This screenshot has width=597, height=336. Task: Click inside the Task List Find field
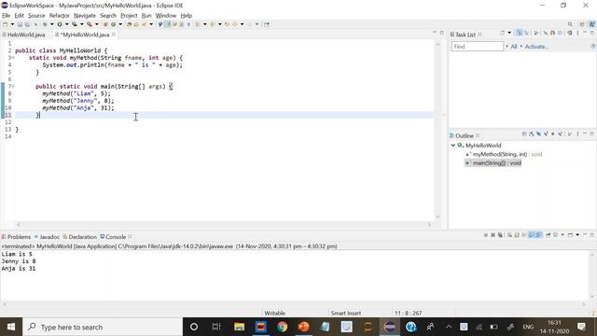click(478, 47)
